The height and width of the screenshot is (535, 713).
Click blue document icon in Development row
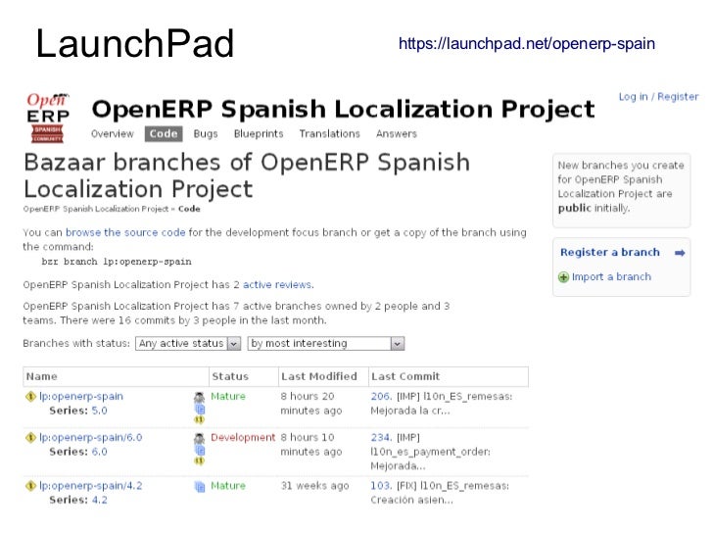pos(200,451)
